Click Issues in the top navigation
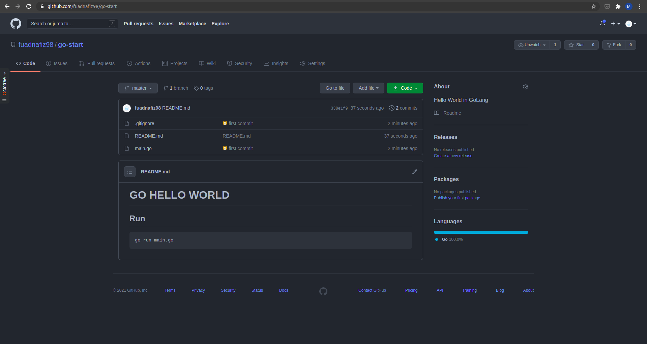Image resolution: width=647 pixels, height=344 pixels. (x=166, y=24)
